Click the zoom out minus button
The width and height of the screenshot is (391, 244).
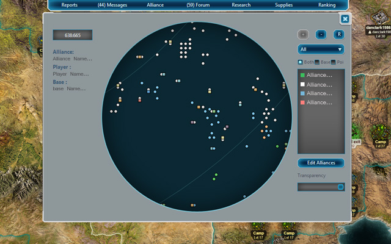click(321, 34)
